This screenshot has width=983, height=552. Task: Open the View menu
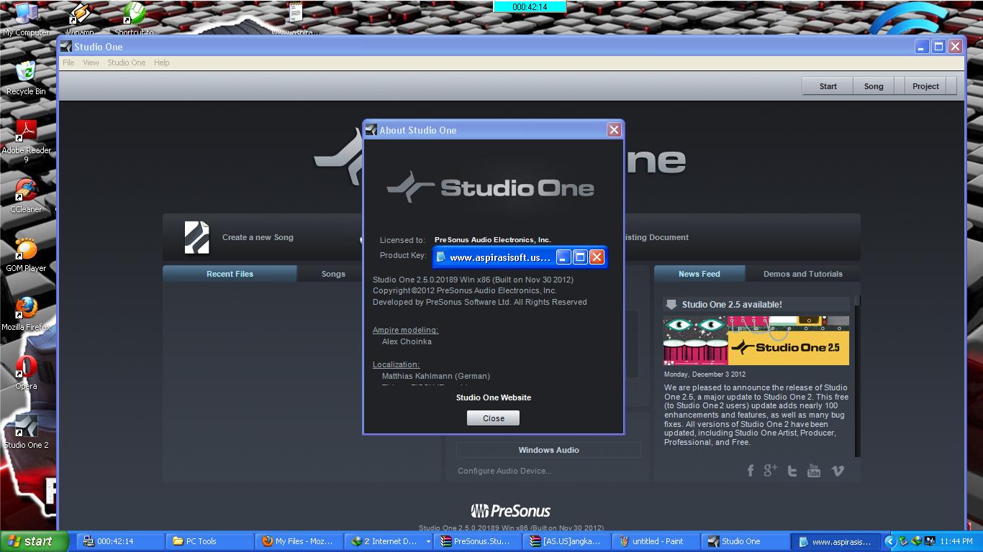coord(91,63)
